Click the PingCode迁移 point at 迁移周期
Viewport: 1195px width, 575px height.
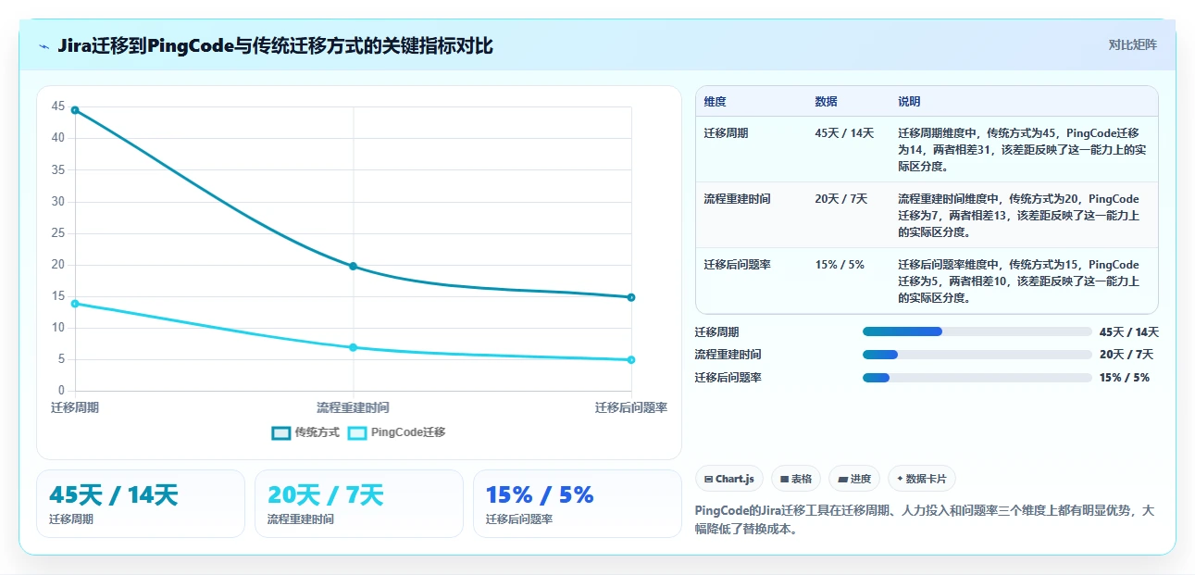click(x=75, y=304)
